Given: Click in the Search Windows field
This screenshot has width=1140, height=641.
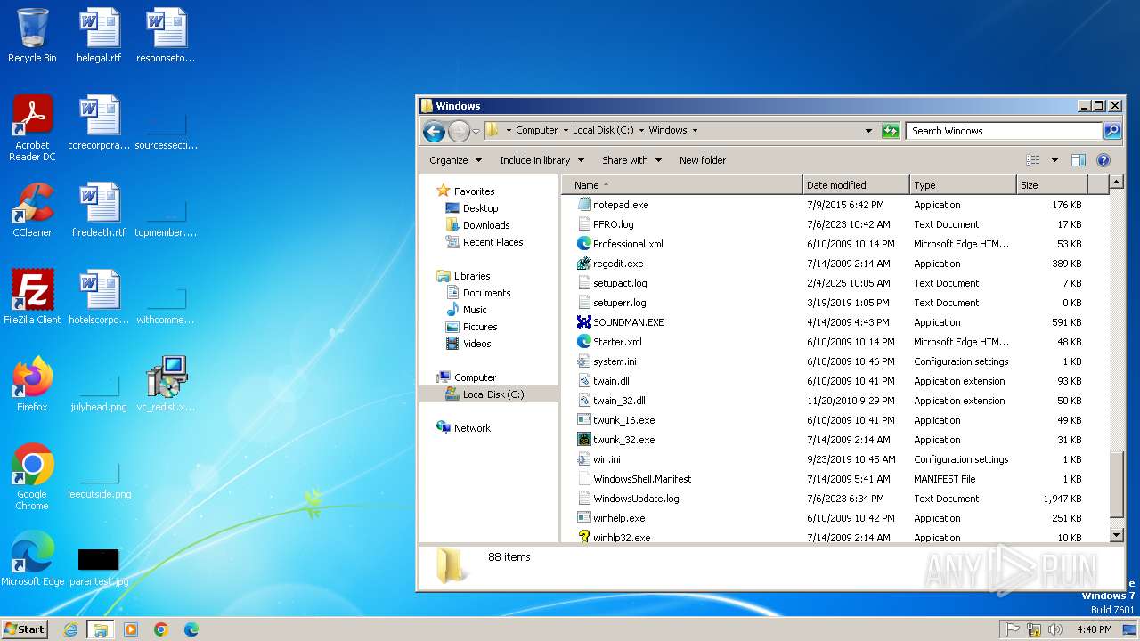Looking at the screenshot, I should click(x=1005, y=131).
